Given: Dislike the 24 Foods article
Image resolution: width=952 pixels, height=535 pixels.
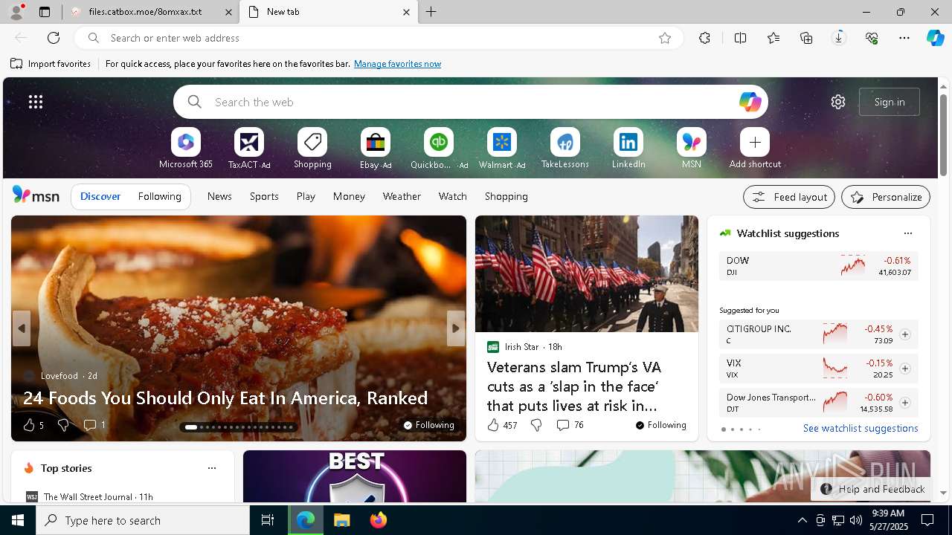Looking at the screenshot, I should pyautogui.click(x=63, y=425).
